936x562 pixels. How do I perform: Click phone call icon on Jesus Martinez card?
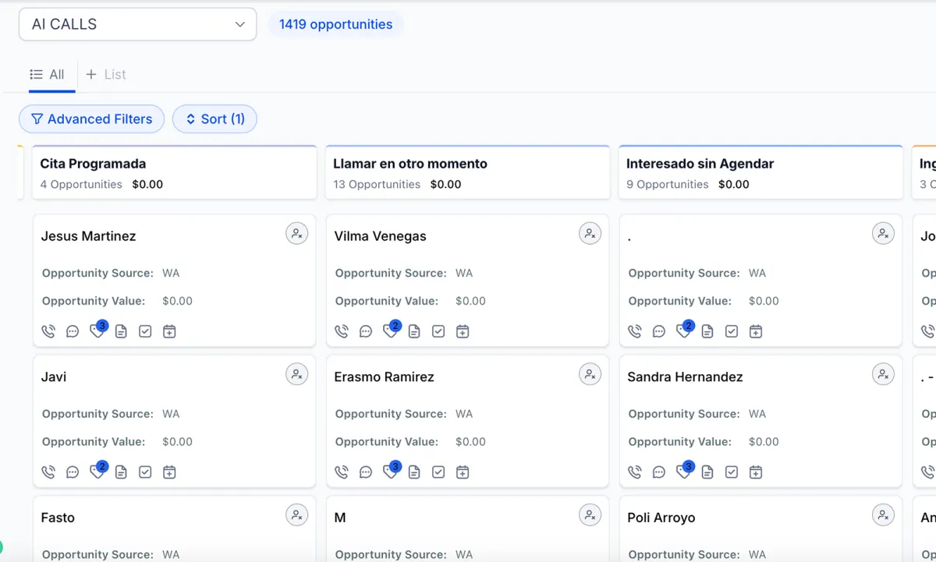(48, 331)
